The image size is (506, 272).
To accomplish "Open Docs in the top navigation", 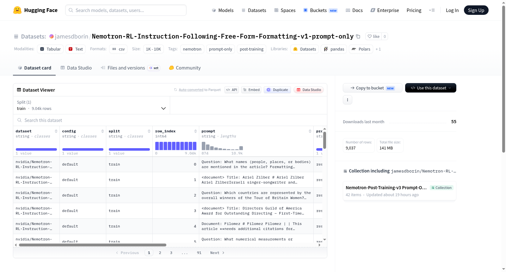I will coord(354,10).
